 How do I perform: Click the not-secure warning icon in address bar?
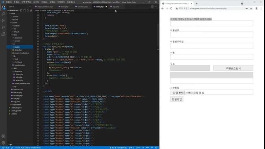[177, 8]
